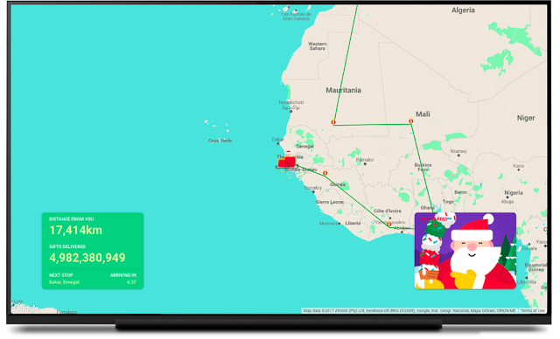Image resolution: width=560 pixels, height=339 pixels.
Task: Click the Google logo on the map
Action: [x=26, y=308]
